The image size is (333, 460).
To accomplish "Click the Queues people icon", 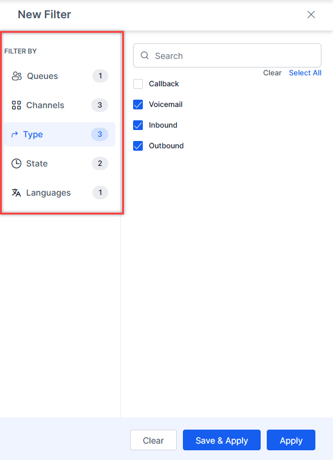I will pyautogui.click(x=17, y=77).
